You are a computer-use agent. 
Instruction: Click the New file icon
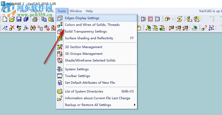pyautogui.click(x=5, y=19)
